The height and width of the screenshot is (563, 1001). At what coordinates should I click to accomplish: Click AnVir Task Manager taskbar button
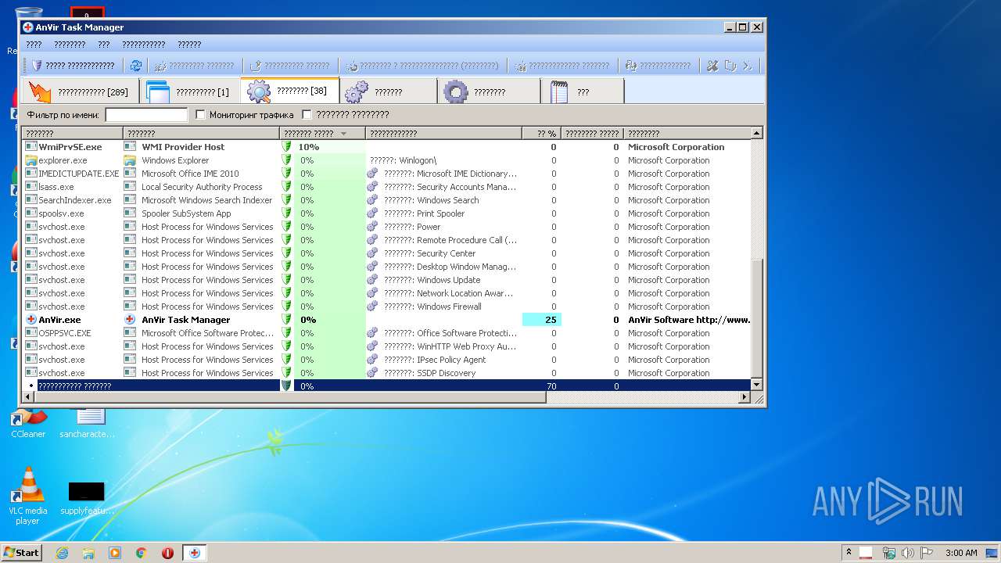(194, 553)
